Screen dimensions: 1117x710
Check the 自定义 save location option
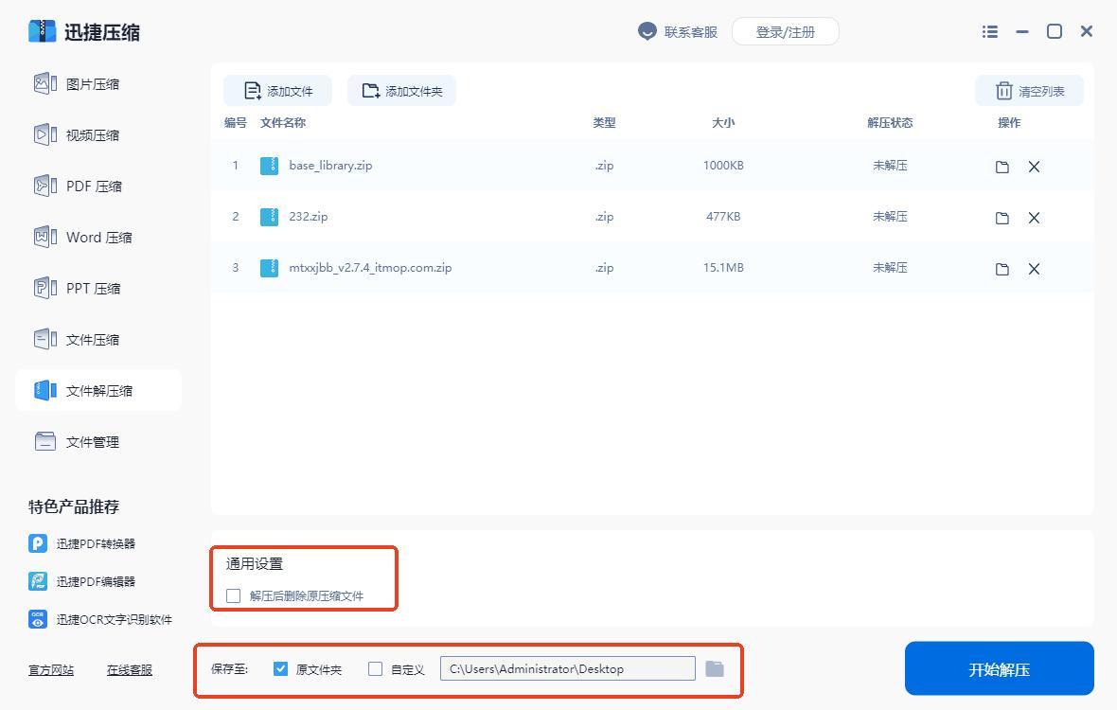375,668
